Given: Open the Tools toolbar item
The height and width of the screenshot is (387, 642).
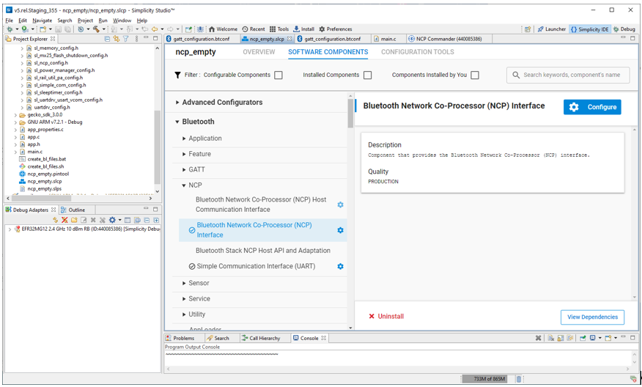Looking at the screenshot, I should click(x=279, y=29).
